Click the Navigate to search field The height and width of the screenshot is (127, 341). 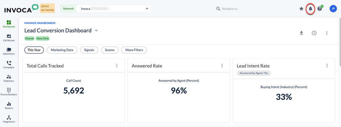tap(230, 8)
